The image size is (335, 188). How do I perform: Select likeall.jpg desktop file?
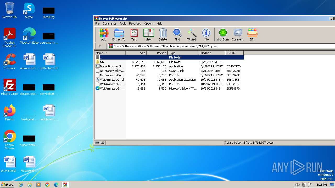click(x=49, y=13)
